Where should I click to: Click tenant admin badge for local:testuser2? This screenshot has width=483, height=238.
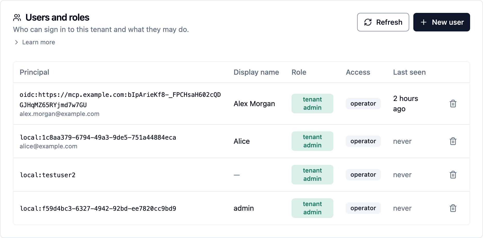312,175
